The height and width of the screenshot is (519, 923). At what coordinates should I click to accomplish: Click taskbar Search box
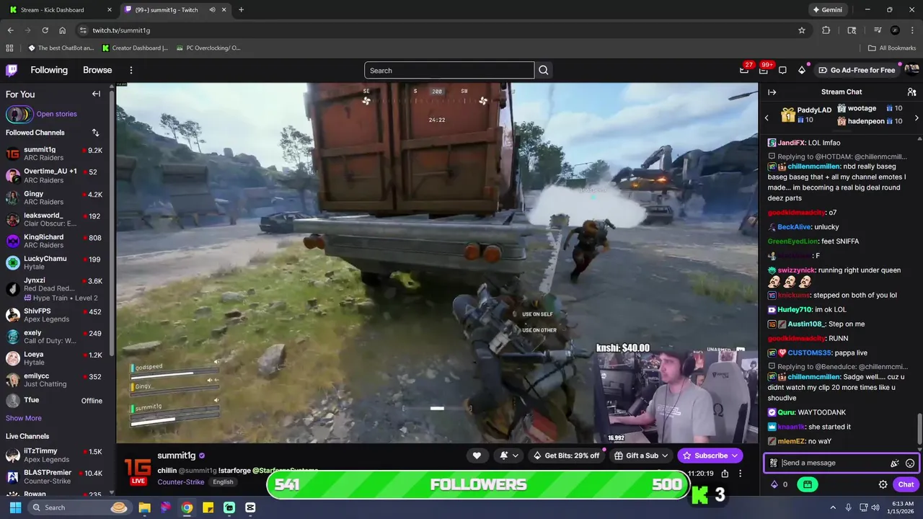pos(81,507)
